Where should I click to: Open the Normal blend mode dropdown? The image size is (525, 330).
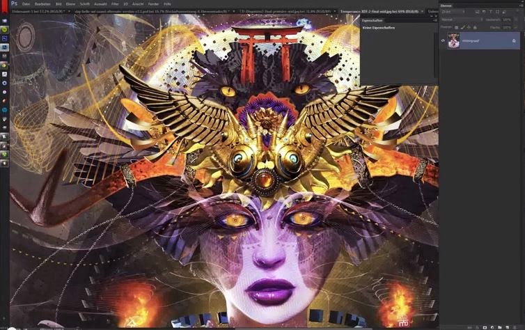pos(462,19)
